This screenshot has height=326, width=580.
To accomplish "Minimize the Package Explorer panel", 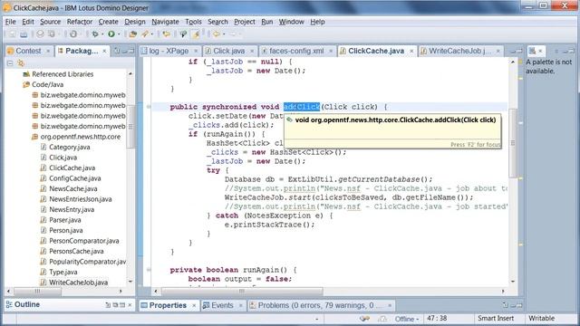I will [x=125, y=51].
